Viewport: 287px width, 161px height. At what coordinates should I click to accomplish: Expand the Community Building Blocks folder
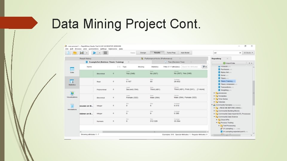coord(214,111)
